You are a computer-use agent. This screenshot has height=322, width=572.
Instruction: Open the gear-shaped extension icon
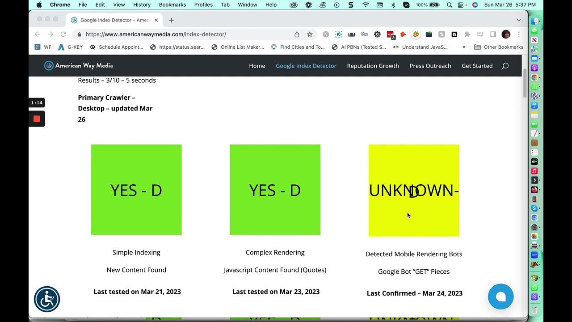pos(377,34)
